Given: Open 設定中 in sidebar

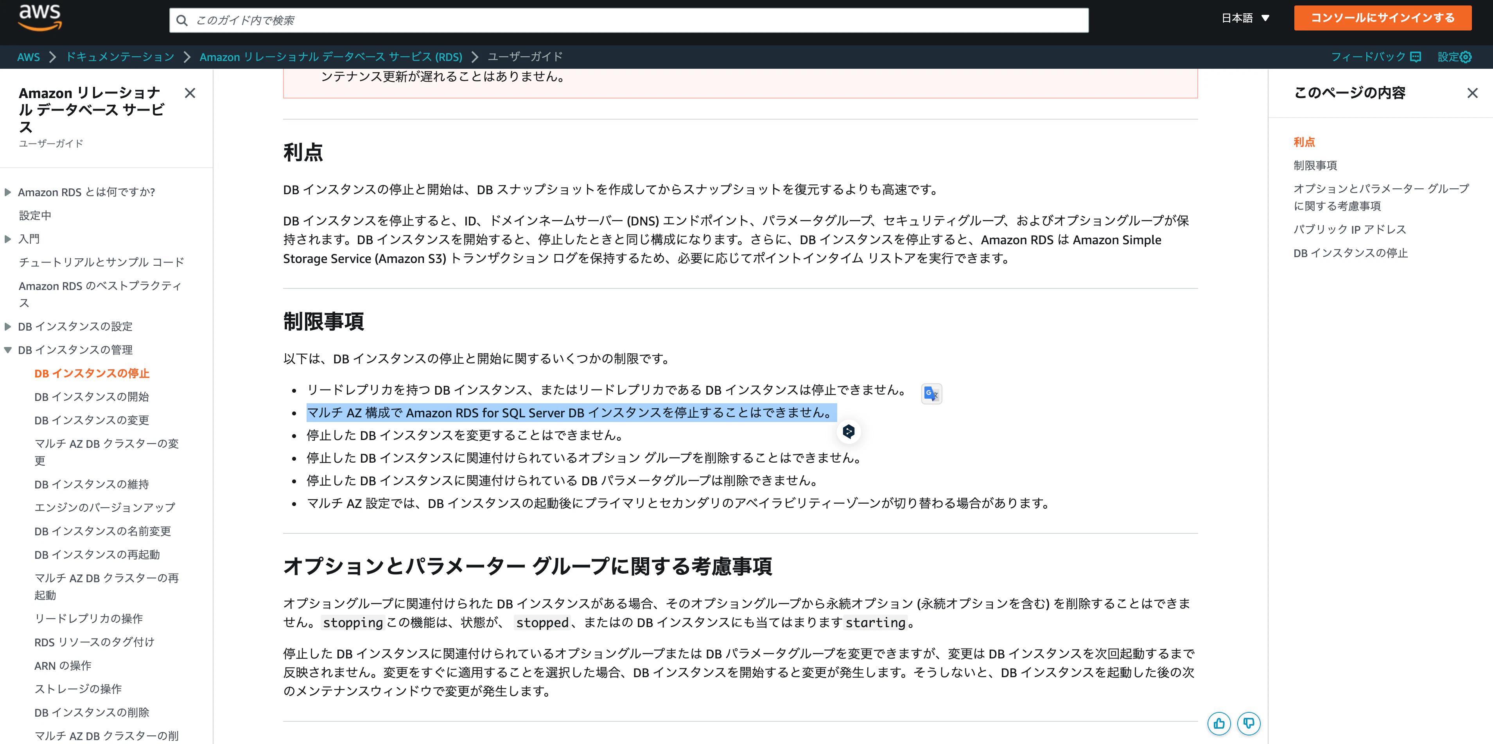Looking at the screenshot, I should (35, 215).
